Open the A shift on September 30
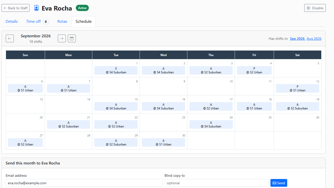The width and height of the screenshot is (334, 188). click(164, 142)
